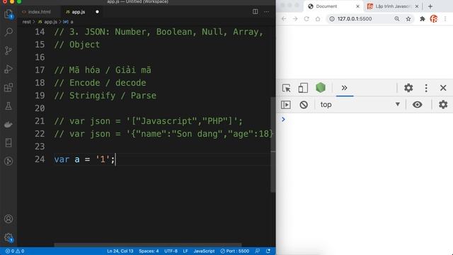Click the vertical scrollbar of editor
453x255 pixels.
(273, 144)
